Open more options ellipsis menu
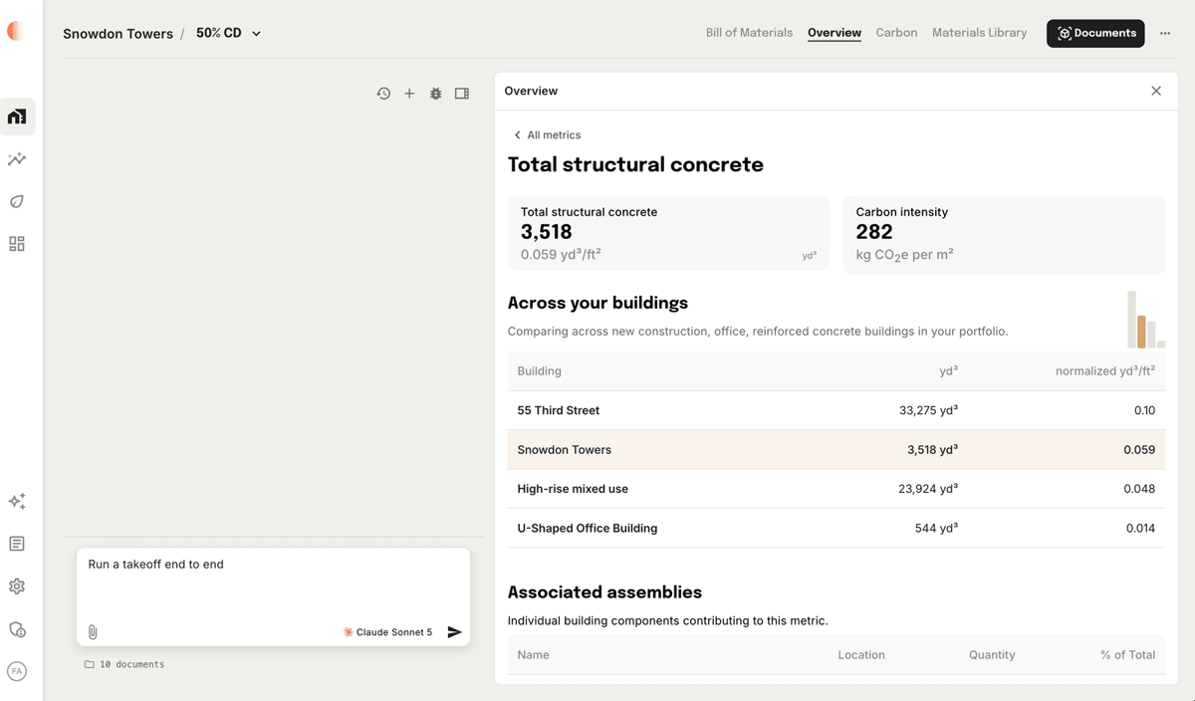1195x701 pixels. (1165, 33)
